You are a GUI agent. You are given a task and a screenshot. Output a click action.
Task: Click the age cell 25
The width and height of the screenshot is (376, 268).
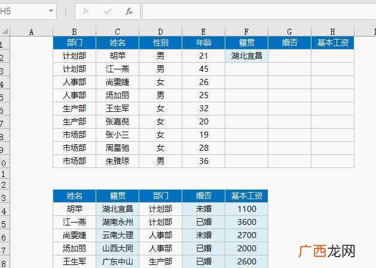click(203, 96)
